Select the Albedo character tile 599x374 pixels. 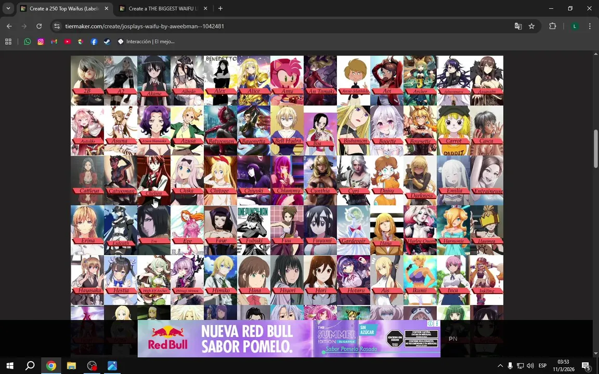pyautogui.click(x=187, y=81)
